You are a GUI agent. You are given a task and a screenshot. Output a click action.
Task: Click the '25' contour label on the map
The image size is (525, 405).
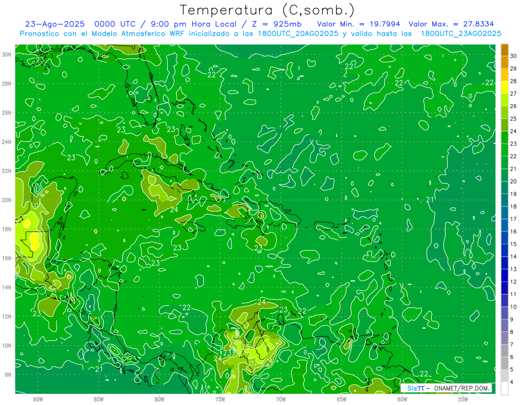pyautogui.click(x=246, y=347)
